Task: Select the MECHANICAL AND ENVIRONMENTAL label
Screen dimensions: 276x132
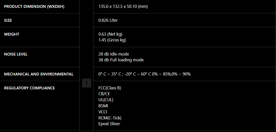Action: click(39, 74)
